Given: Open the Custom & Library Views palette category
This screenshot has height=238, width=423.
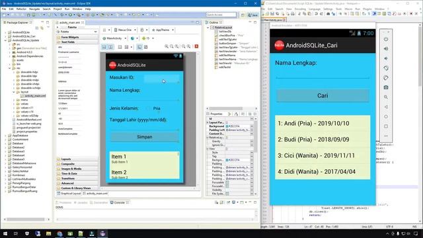Looking at the screenshot, I should pos(77,188).
